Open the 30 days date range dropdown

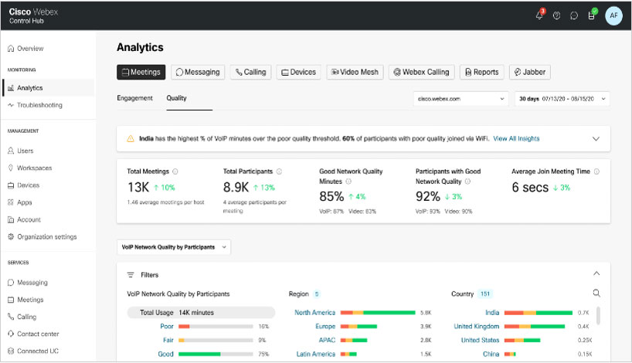click(x=562, y=99)
